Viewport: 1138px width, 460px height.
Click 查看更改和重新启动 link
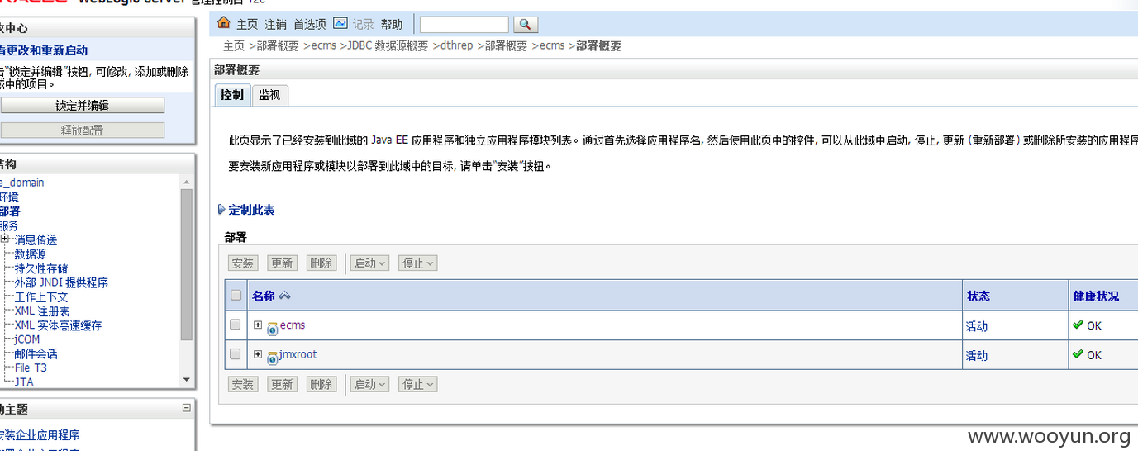coord(44,50)
